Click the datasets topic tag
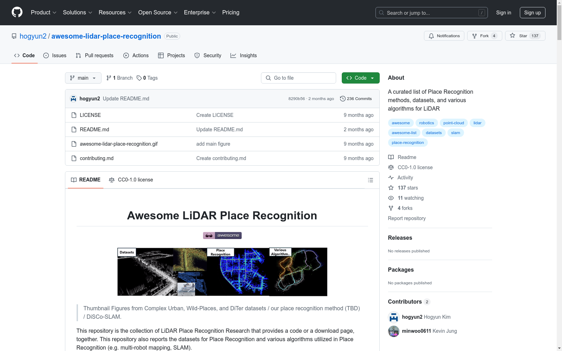The height and width of the screenshot is (351, 562). (434, 133)
